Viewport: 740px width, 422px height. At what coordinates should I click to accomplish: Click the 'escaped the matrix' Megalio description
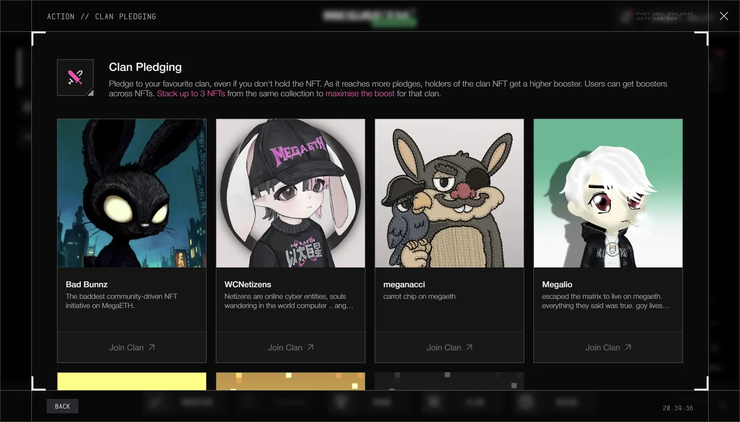point(606,301)
